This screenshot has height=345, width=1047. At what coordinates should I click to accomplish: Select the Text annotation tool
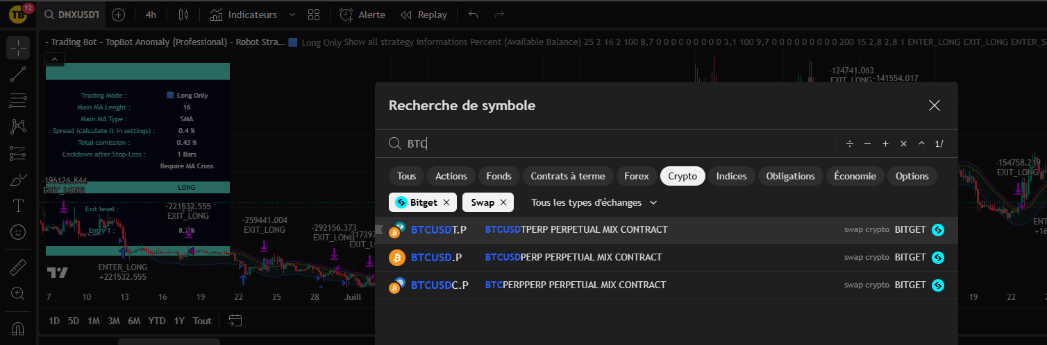18,206
